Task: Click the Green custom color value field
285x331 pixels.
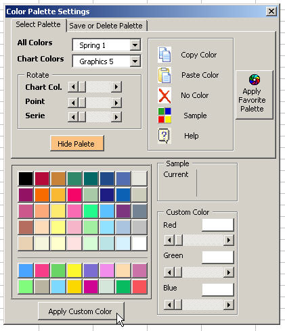Action: point(217,257)
